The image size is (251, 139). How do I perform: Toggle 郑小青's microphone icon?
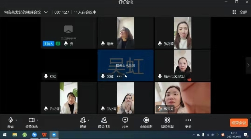click(103, 109)
